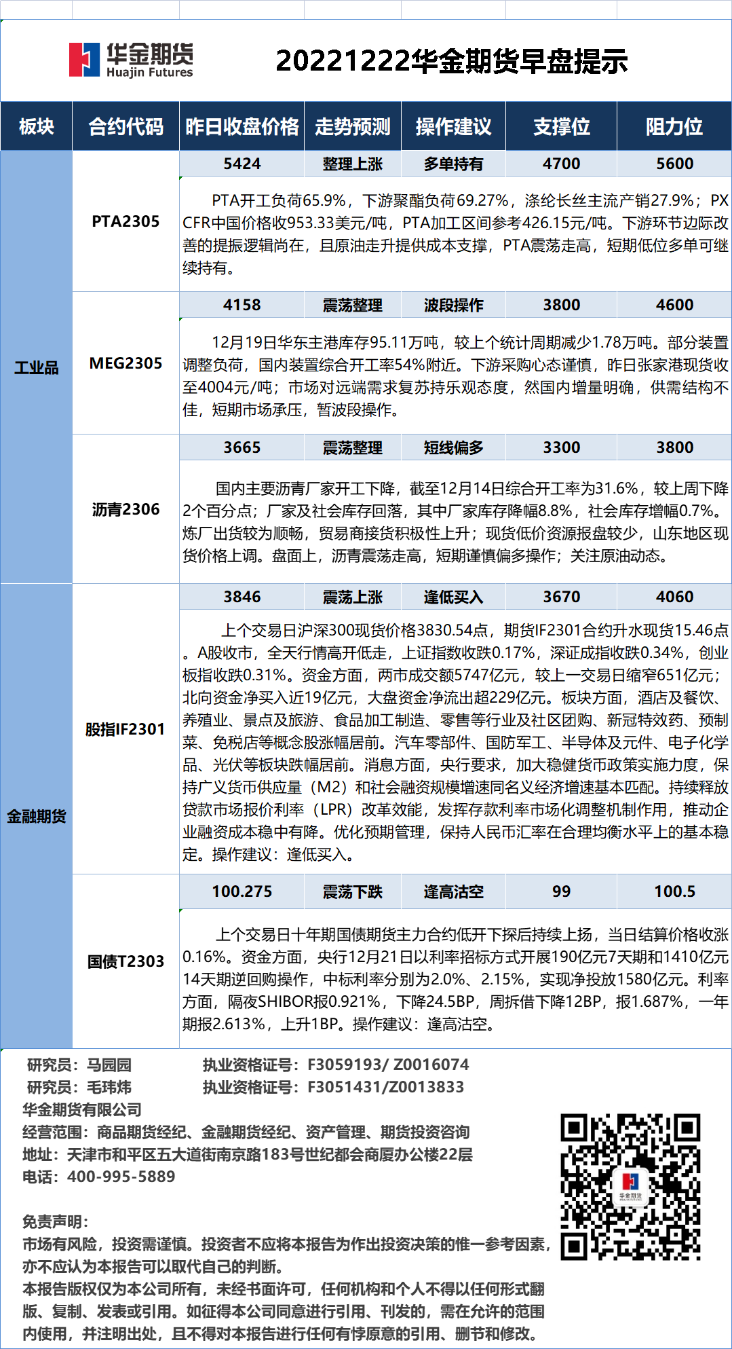The image size is (732, 1349).
Task: Click company name 华金期货有限公司
Action: pyautogui.click(x=82, y=1109)
